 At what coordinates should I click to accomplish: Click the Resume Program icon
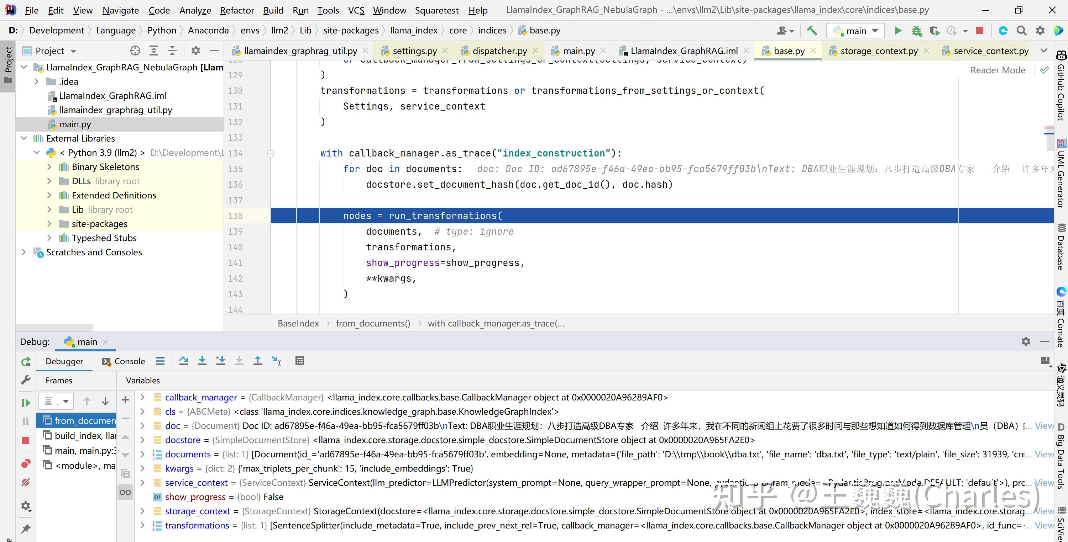tap(26, 403)
